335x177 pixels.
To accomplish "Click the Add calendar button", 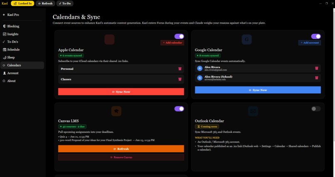I will tap(172, 43).
